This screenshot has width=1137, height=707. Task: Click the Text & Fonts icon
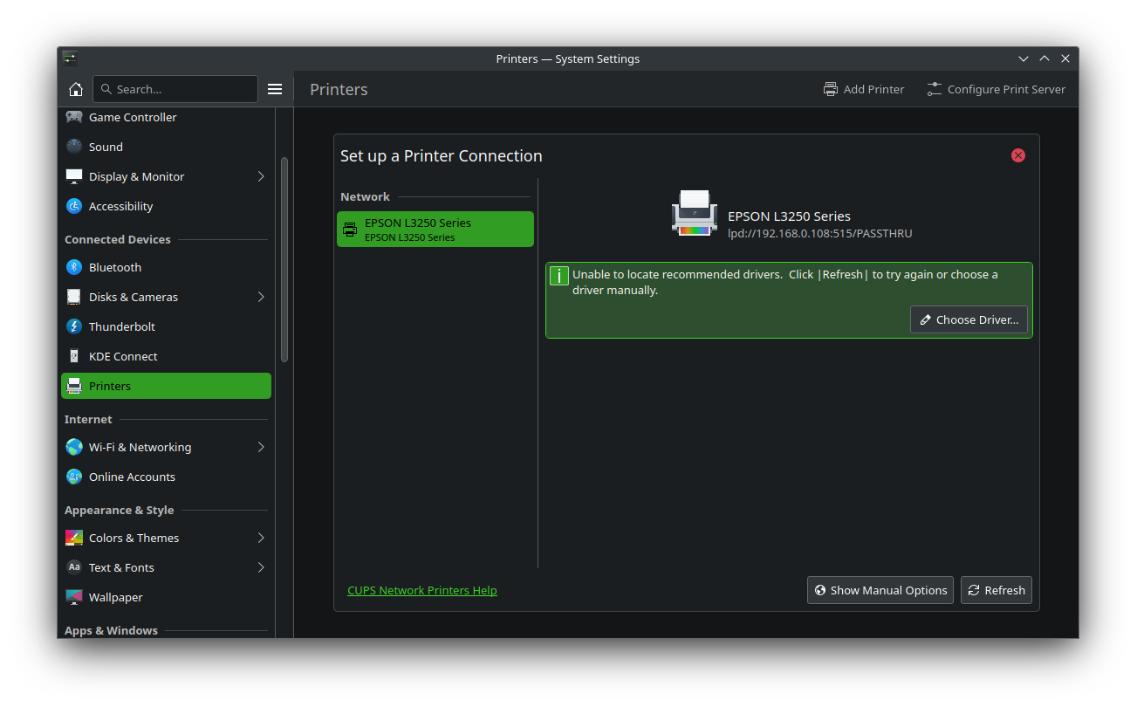coord(74,567)
